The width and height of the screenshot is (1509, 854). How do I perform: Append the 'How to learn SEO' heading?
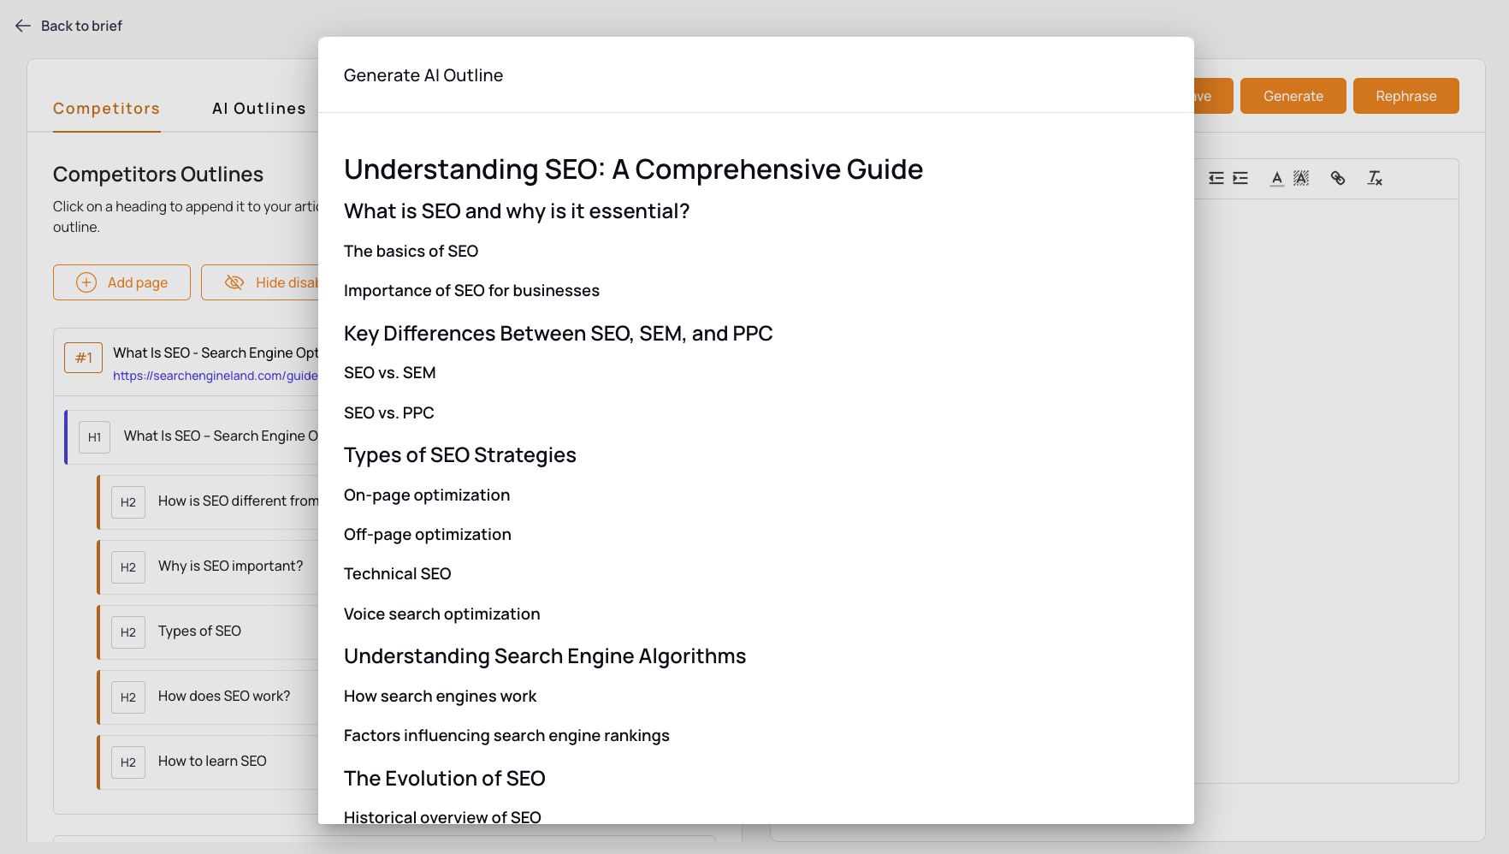[212, 762]
